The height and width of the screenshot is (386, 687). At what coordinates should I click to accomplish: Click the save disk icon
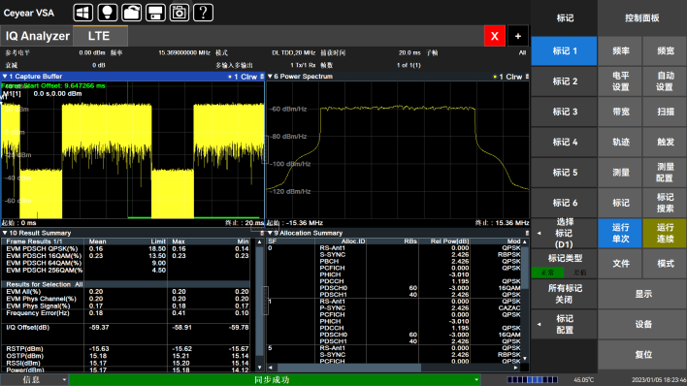tap(155, 13)
